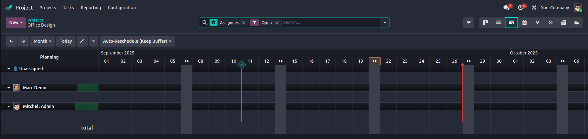
Task: Switch to List view
Action: tap(498, 22)
